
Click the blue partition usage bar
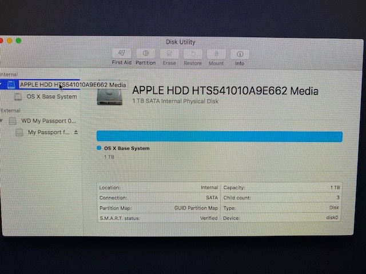click(220, 136)
